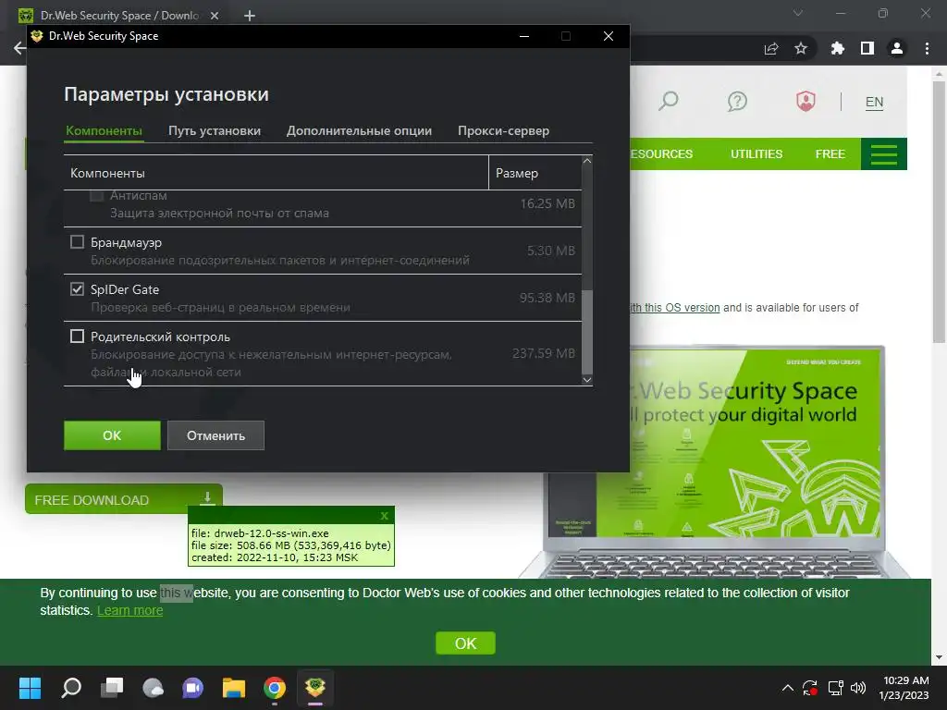
Task: Open the green hamburger menu icon
Action: pyautogui.click(x=883, y=154)
